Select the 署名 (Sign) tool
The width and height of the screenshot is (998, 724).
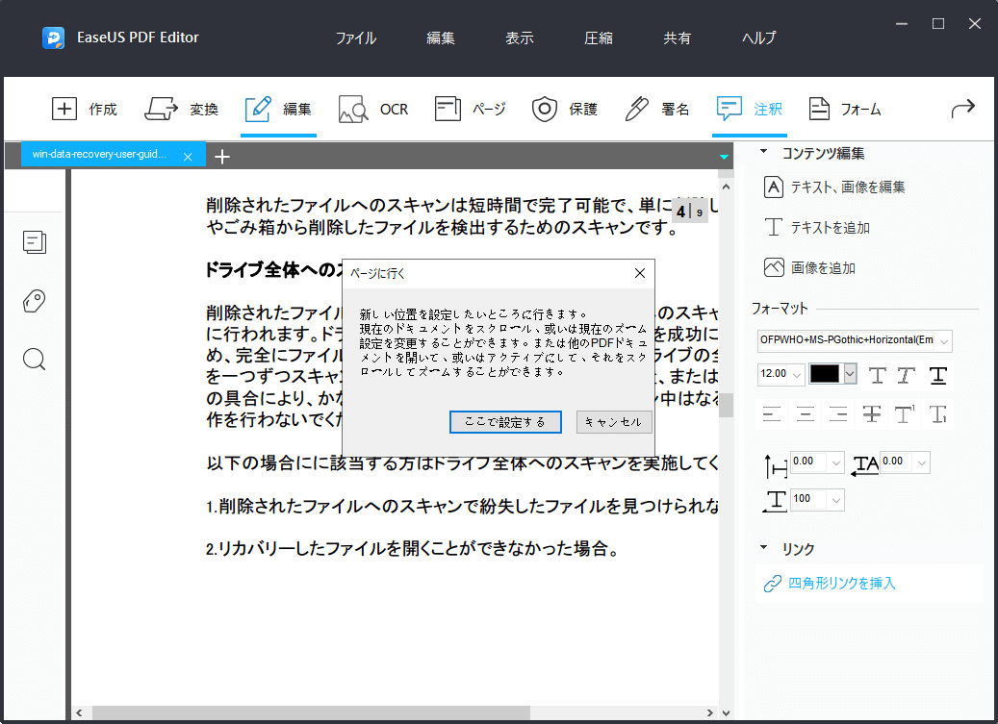[655, 109]
